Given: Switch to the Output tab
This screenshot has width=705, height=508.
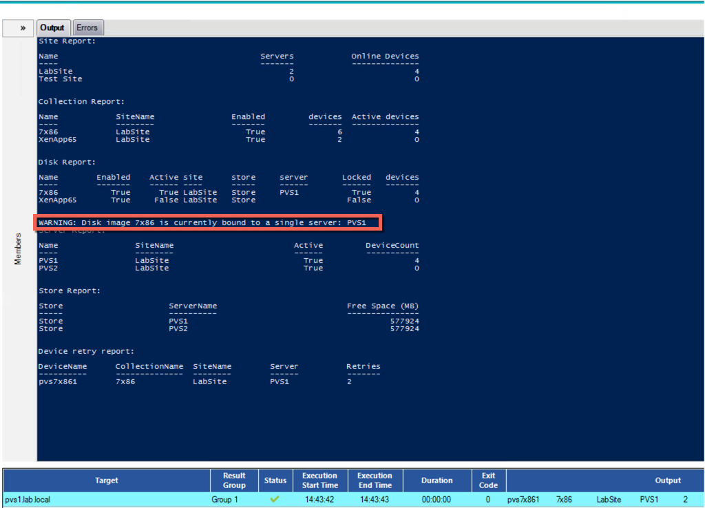Looking at the screenshot, I should (x=52, y=28).
